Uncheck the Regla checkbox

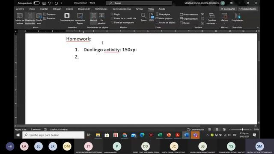[112, 14]
